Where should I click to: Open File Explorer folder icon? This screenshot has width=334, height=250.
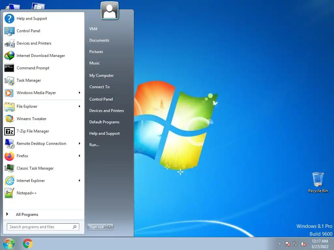pos(9,106)
